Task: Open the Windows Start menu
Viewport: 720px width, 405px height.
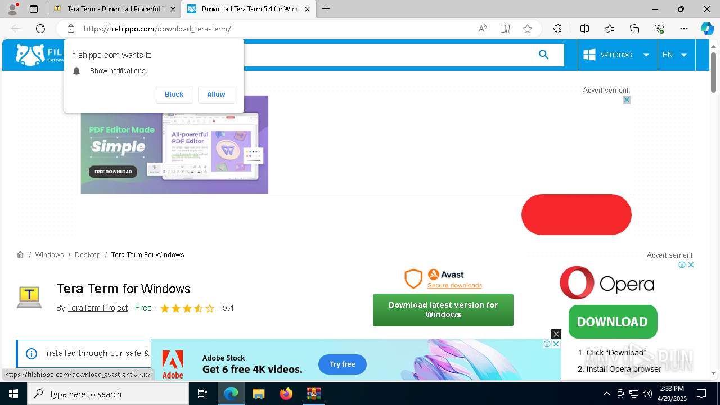Action: pyautogui.click(x=13, y=394)
